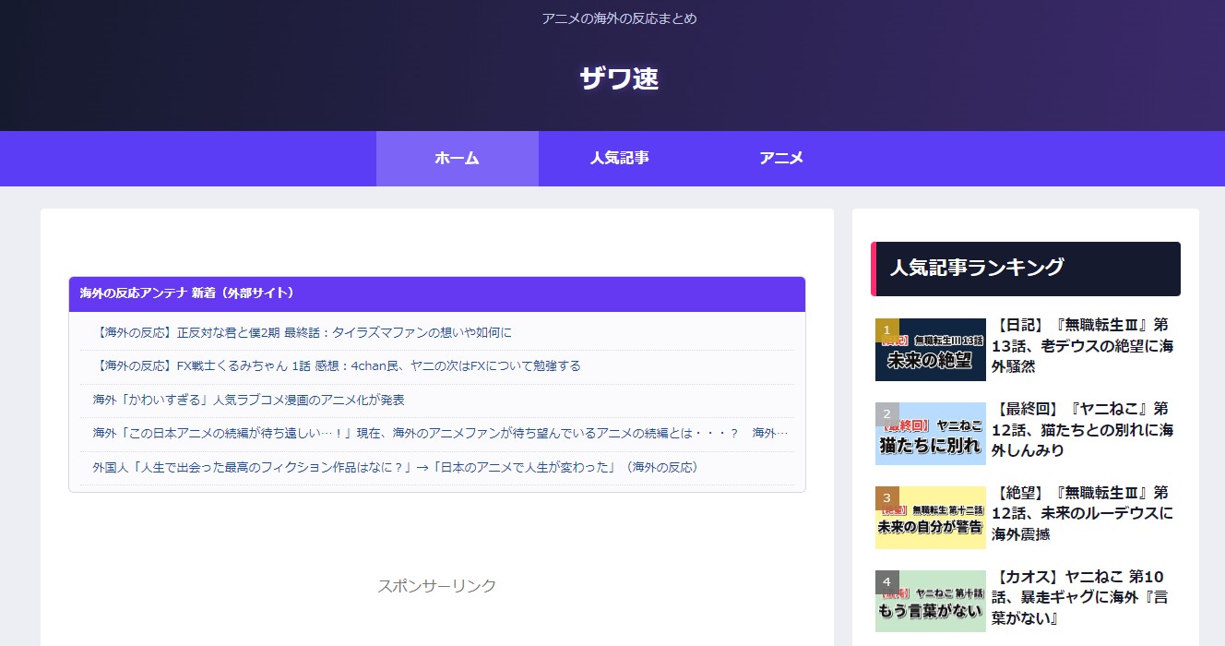Click もう言葉がない rank 4 thumbnail
The height and width of the screenshot is (646, 1225).
930,602
